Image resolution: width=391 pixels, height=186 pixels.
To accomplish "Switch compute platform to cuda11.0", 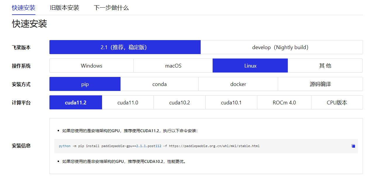I will (128, 102).
